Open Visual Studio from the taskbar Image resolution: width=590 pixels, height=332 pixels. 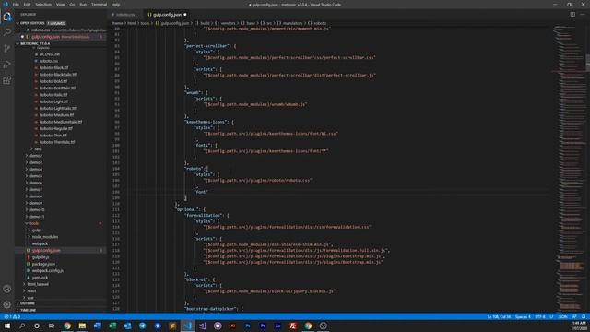(x=203, y=326)
